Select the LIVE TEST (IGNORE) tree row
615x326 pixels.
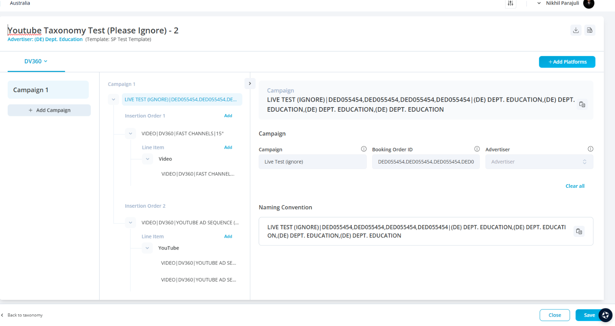(x=182, y=99)
